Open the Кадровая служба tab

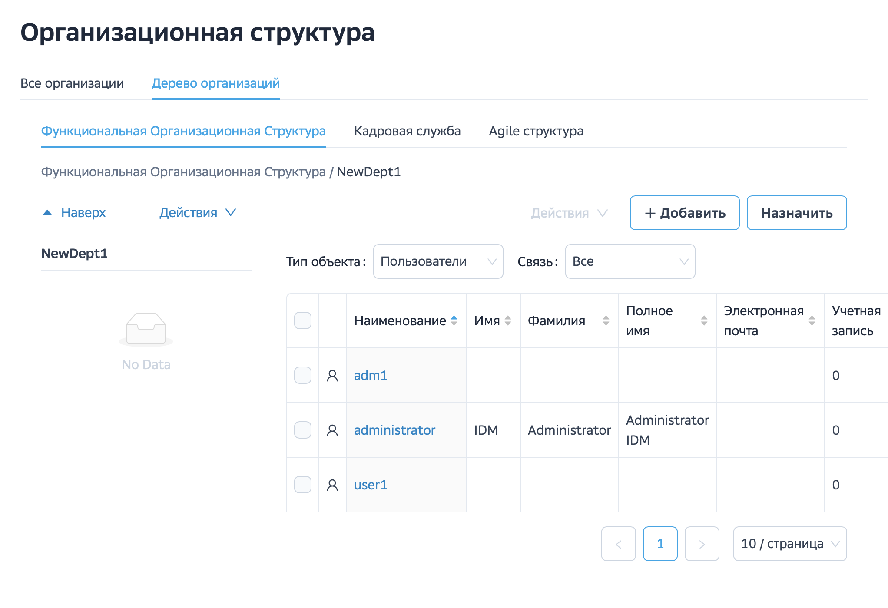point(407,131)
